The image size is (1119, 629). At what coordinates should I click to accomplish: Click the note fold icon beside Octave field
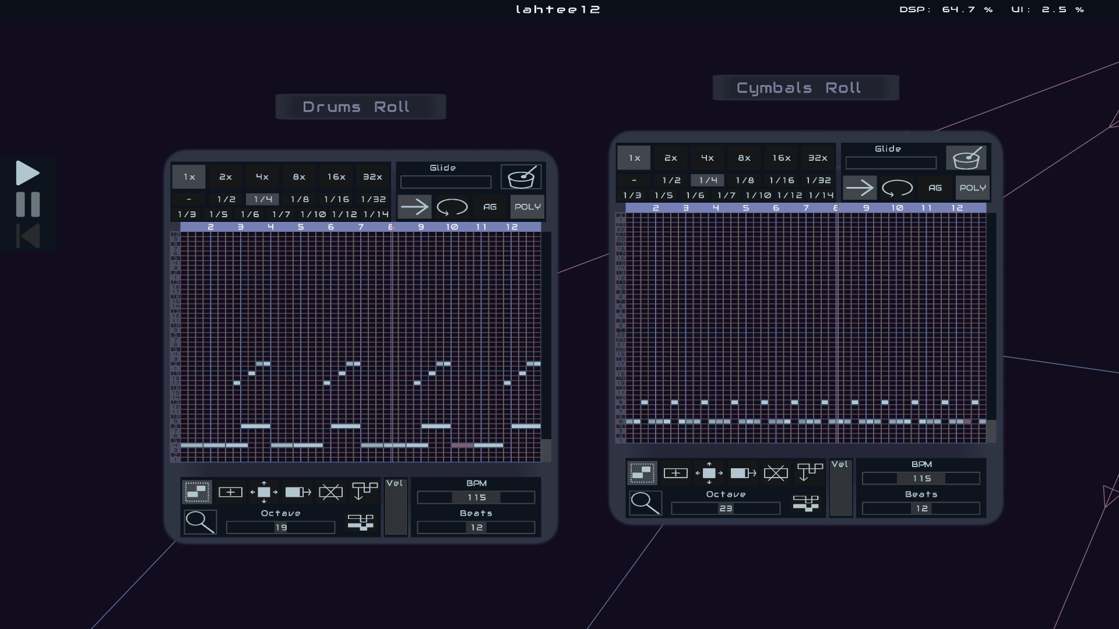[360, 524]
